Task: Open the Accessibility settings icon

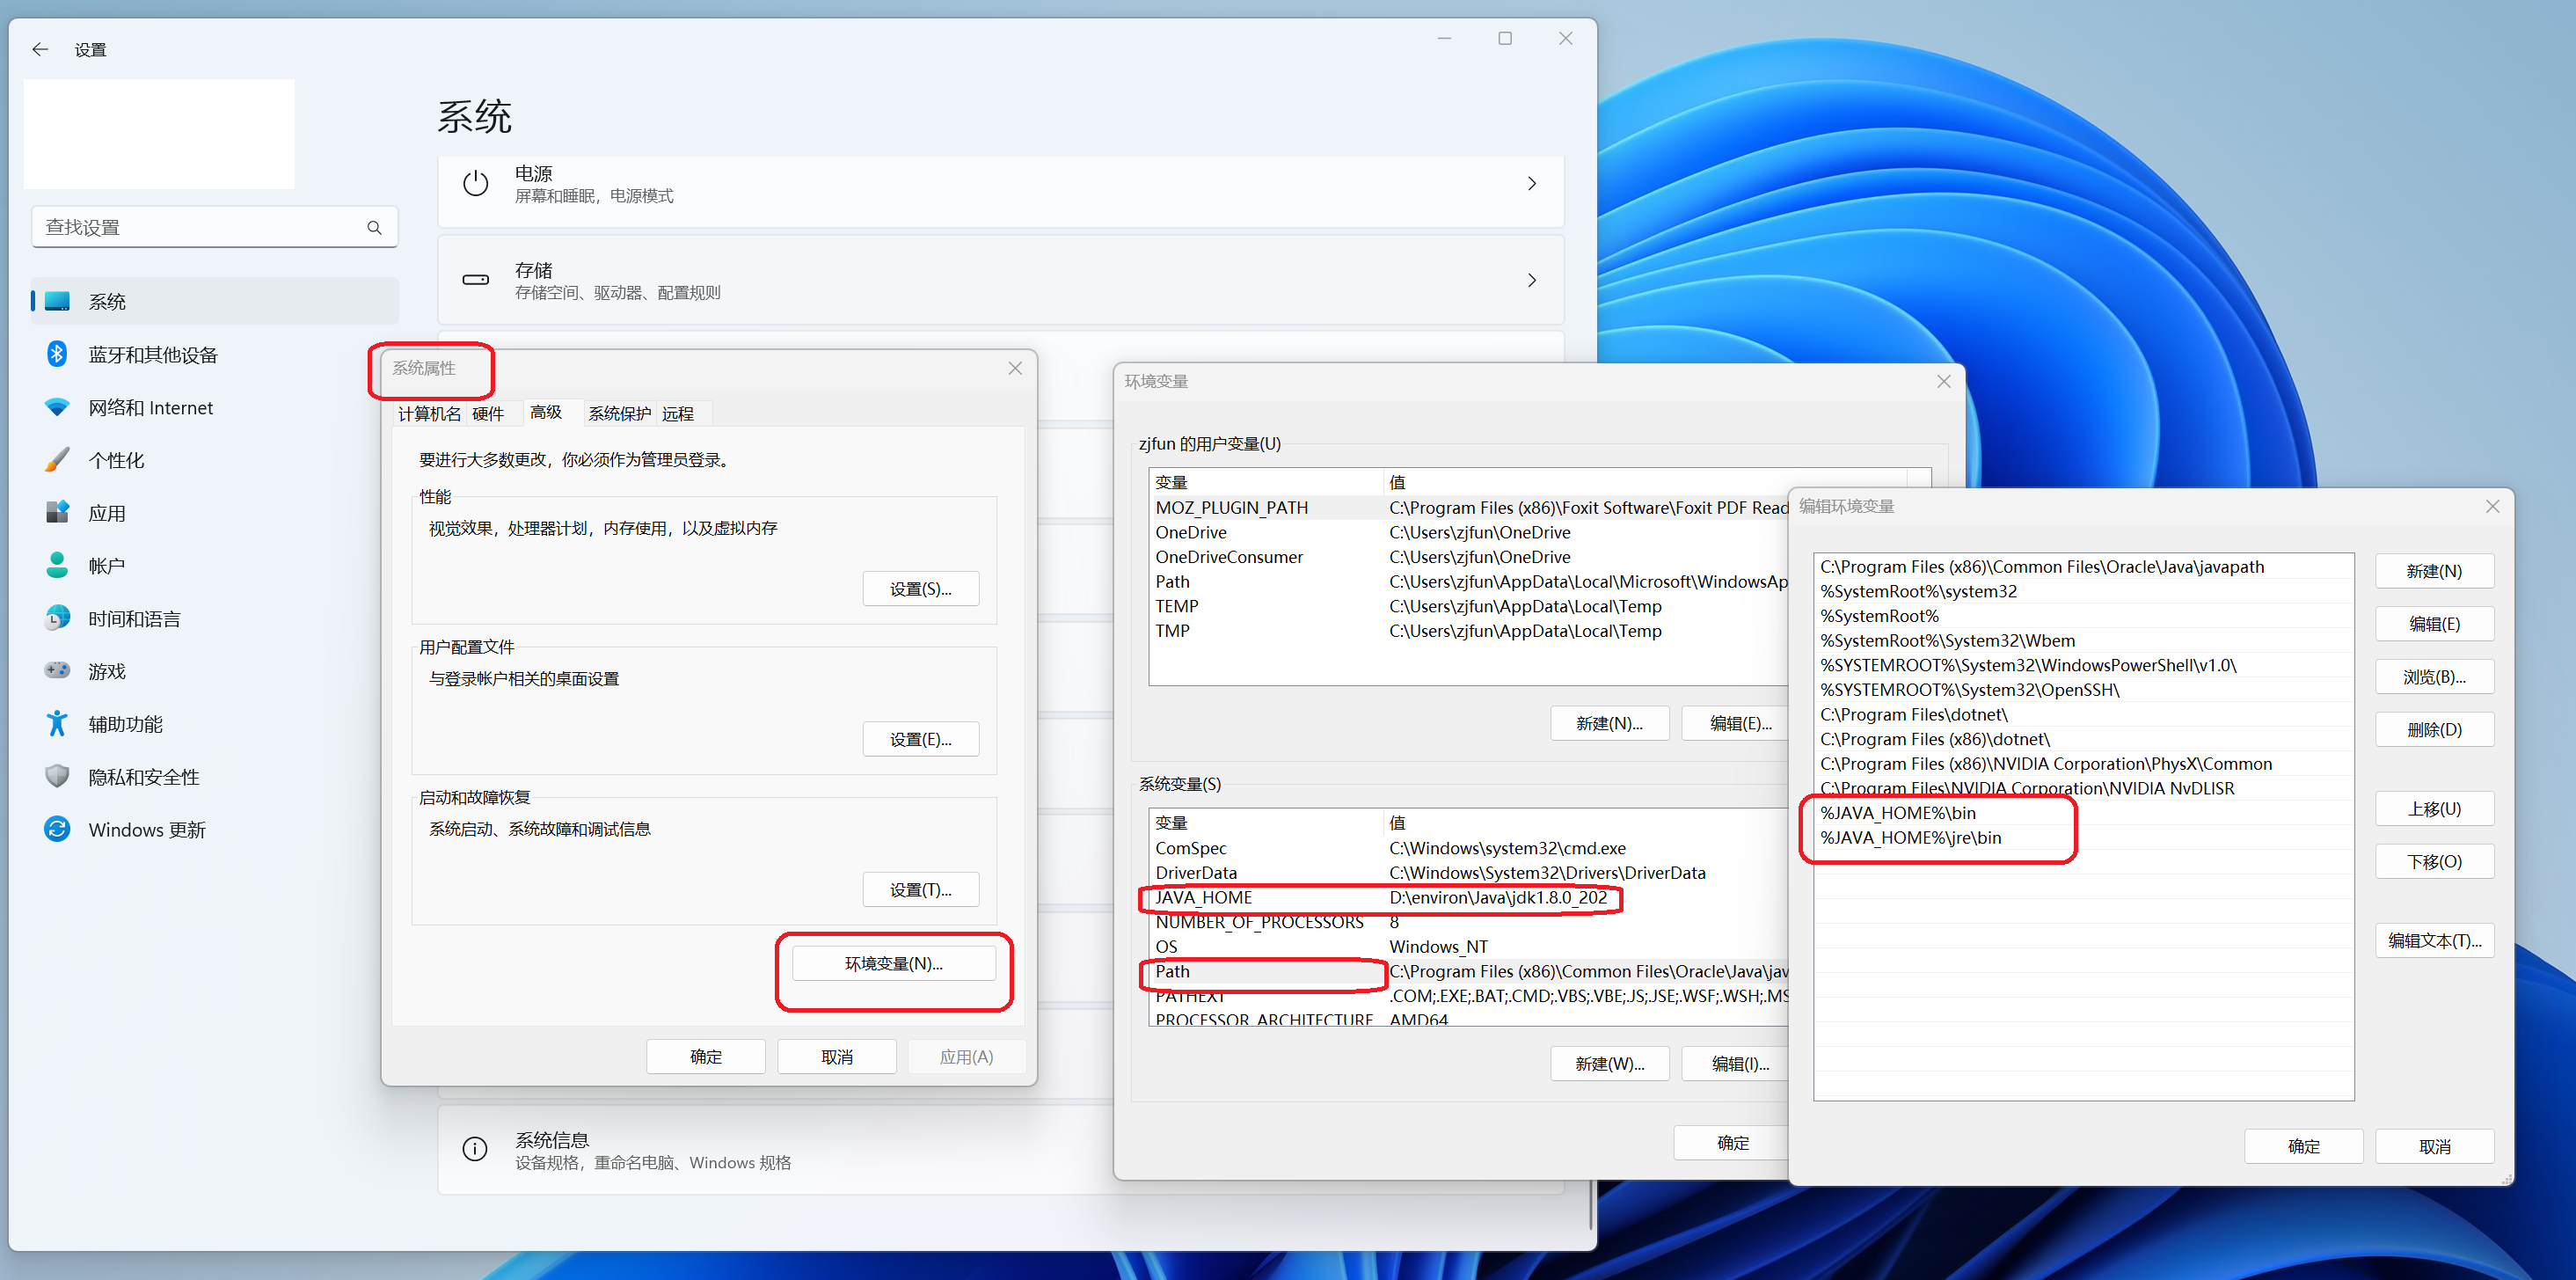Action: tap(57, 724)
